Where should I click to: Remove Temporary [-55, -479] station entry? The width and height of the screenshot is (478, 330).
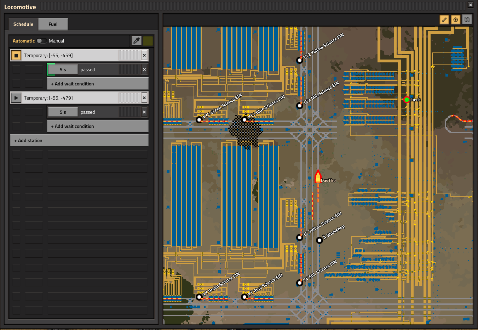144,98
